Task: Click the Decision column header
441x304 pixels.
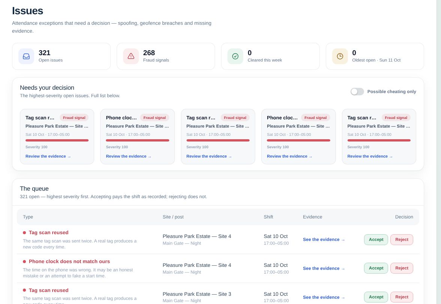Action: (404, 217)
